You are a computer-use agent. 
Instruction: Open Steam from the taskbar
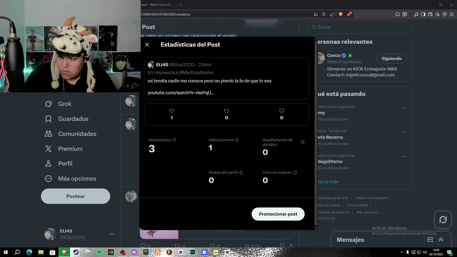coord(76,252)
